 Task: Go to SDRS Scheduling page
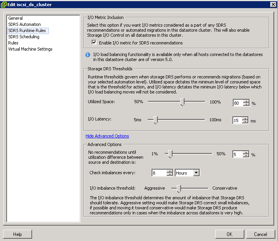tap(24, 37)
